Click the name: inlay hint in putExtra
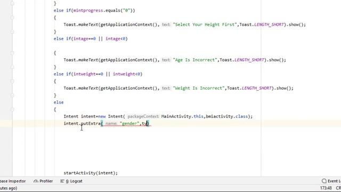The image size is (341, 192). coord(111,123)
